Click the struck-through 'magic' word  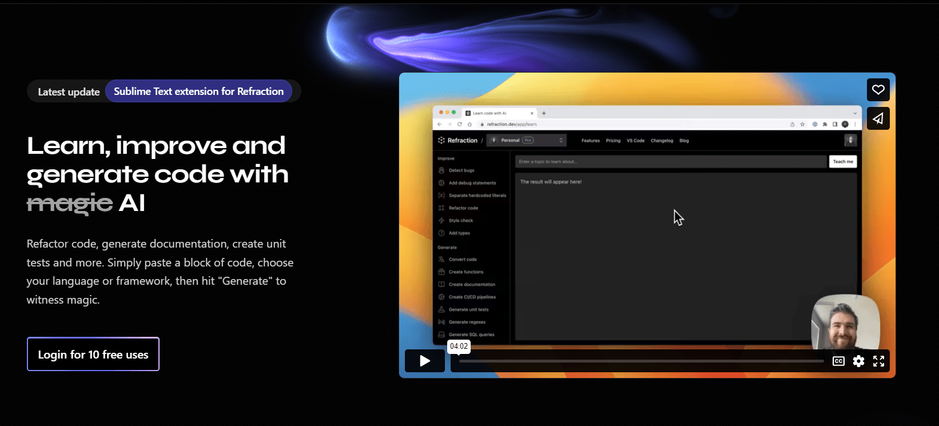[x=70, y=203]
